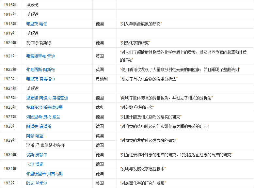Click the "对热化学的研究" description text
This screenshot has width=254, height=188.
point(135,43)
